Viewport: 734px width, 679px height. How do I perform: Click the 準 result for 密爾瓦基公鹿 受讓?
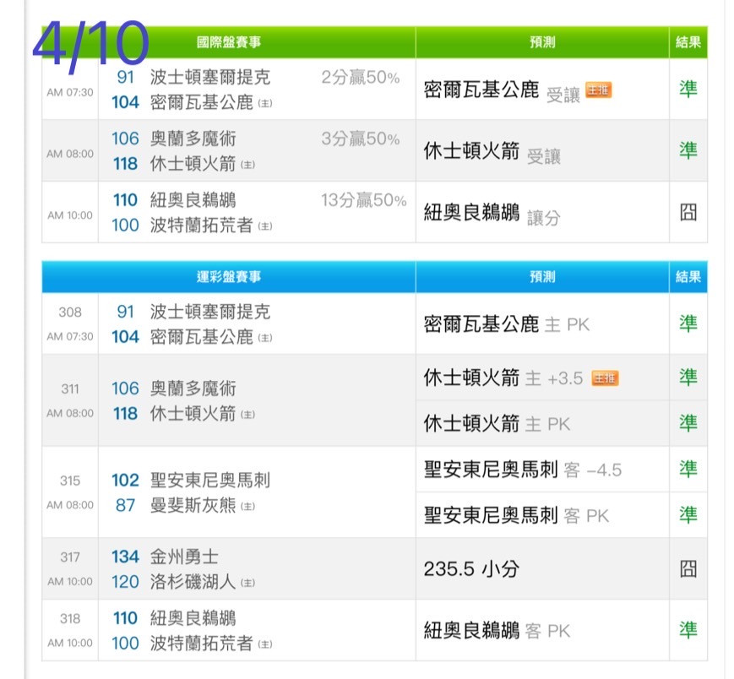click(688, 89)
